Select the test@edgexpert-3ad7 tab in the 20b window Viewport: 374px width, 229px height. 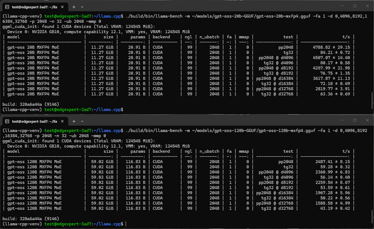35,7
